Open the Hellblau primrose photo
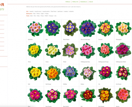The height and width of the screenshot is (107, 132). pos(70,73)
